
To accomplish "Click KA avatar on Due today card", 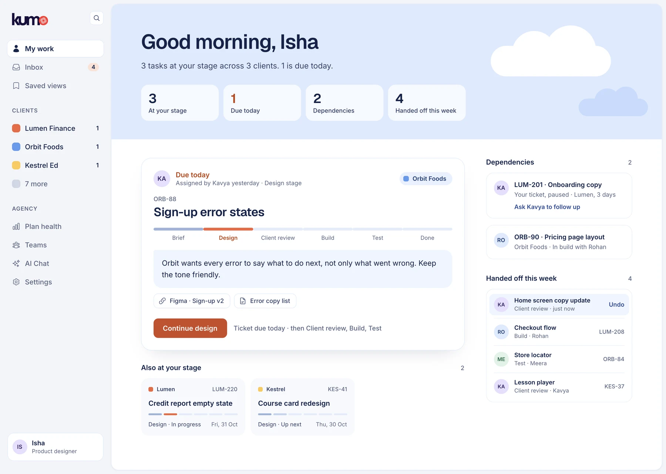I will (162, 178).
